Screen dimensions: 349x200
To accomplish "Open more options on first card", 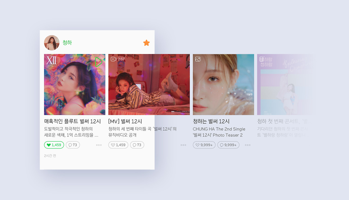I will (x=99, y=145).
